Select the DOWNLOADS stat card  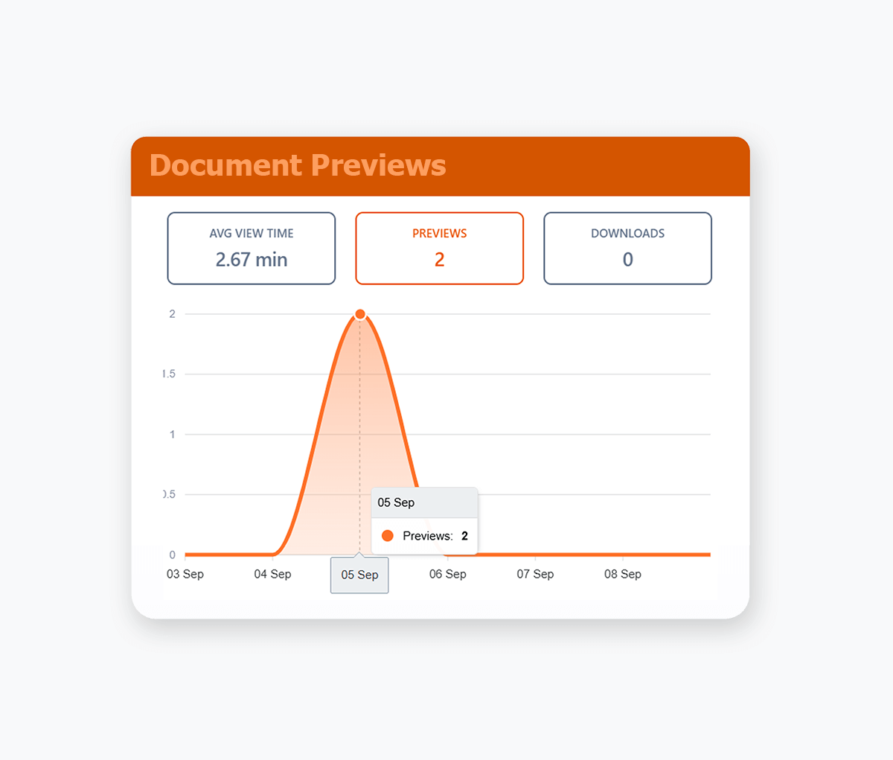pyautogui.click(x=628, y=249)
